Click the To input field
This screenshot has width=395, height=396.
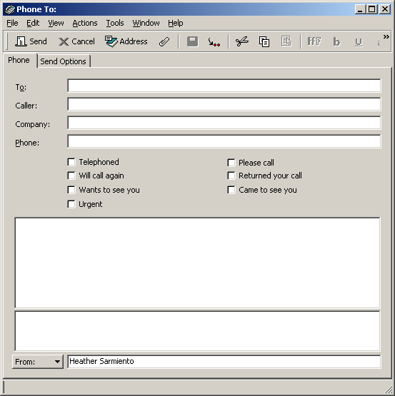click(x=224, y=86)
